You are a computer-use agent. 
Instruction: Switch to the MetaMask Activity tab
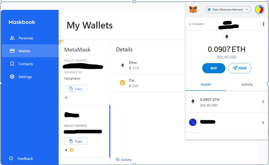(x=247, y=84)
